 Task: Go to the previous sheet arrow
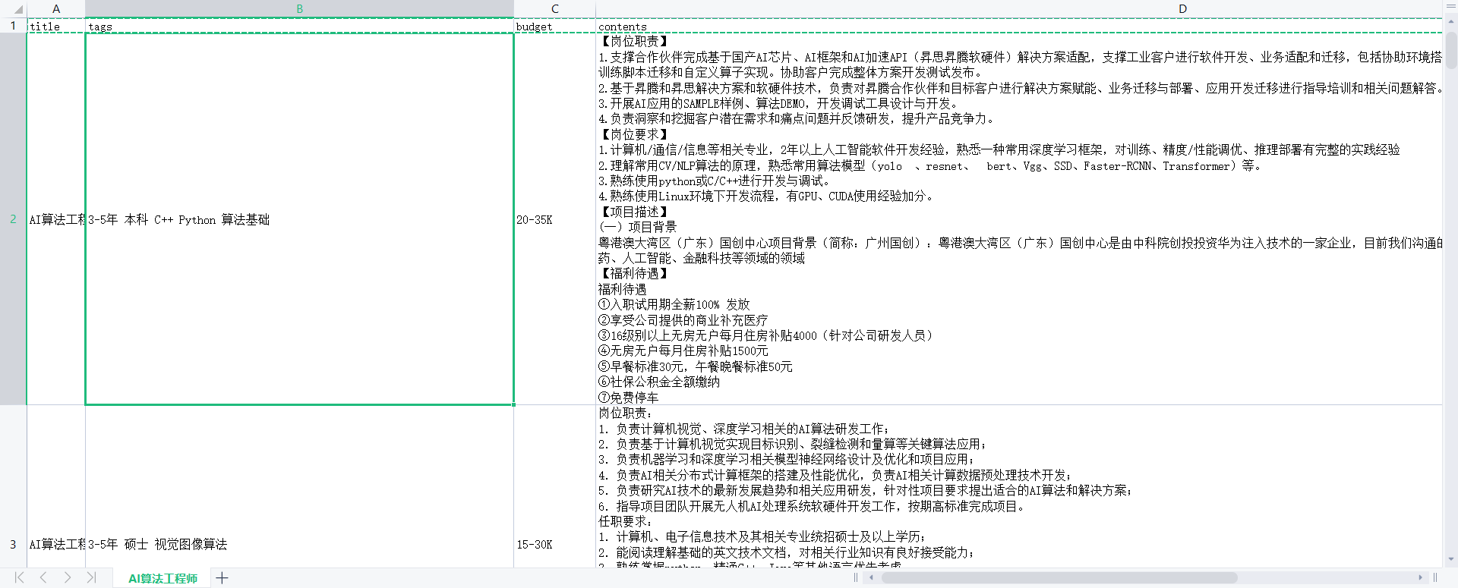pos(43,577)
